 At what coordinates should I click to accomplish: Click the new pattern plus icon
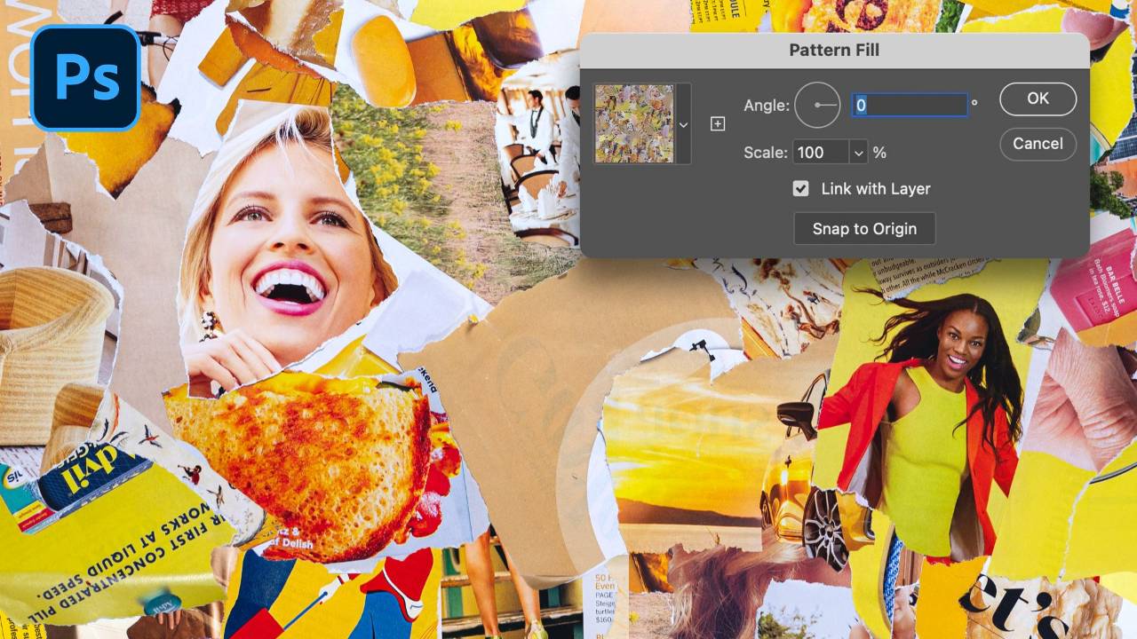click(716, 124)
